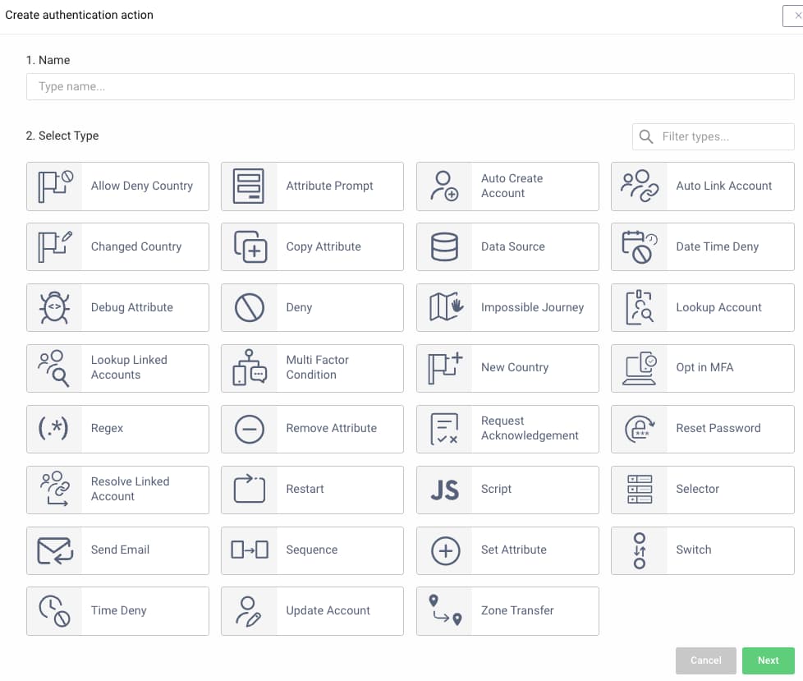803x681 pixels.
Task: Select the Data Source database icon
Action: point(445,247)
